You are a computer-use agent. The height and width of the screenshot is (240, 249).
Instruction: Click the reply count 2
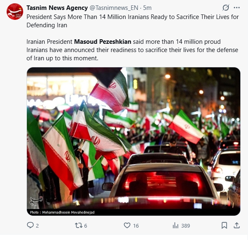(37, 226)
